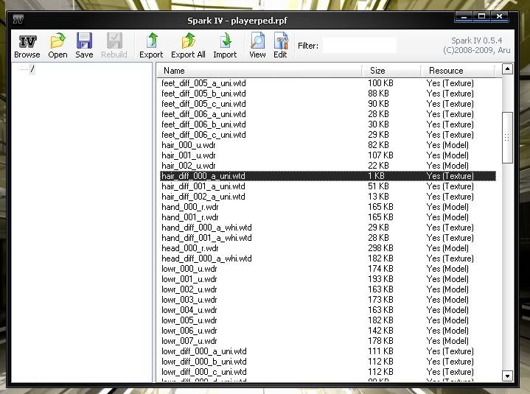
Task: Click the 193 KB size cell
Action: click(x=380, y=279)
